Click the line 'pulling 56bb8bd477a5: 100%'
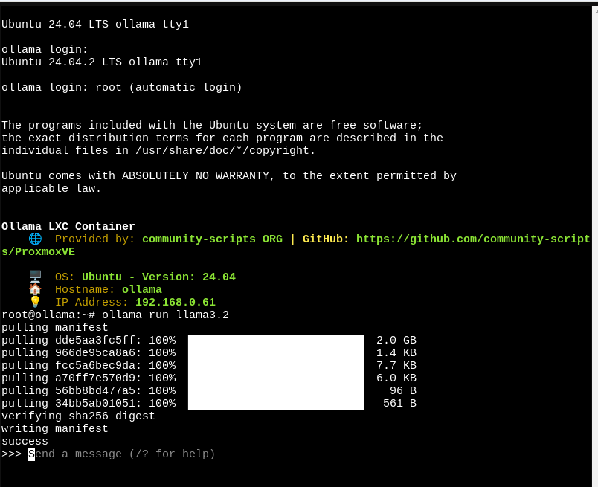The image size is (598, 487). tap(89, 390)
